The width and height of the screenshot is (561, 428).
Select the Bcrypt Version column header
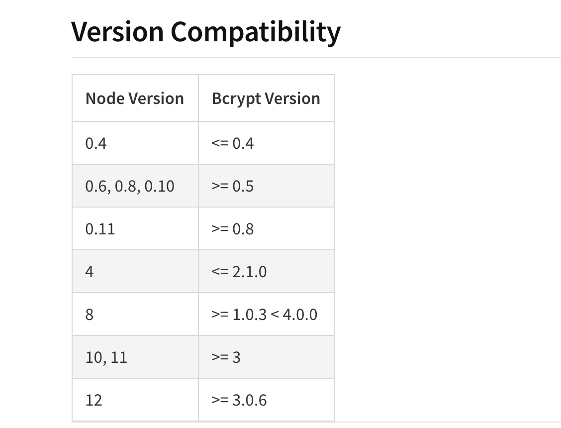click(266, 99)
